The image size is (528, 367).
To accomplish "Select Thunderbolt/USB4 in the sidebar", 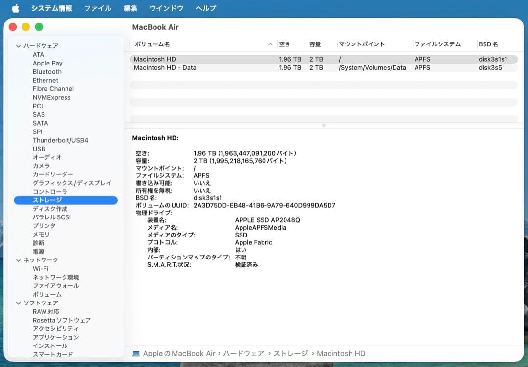I will [60, 140].
